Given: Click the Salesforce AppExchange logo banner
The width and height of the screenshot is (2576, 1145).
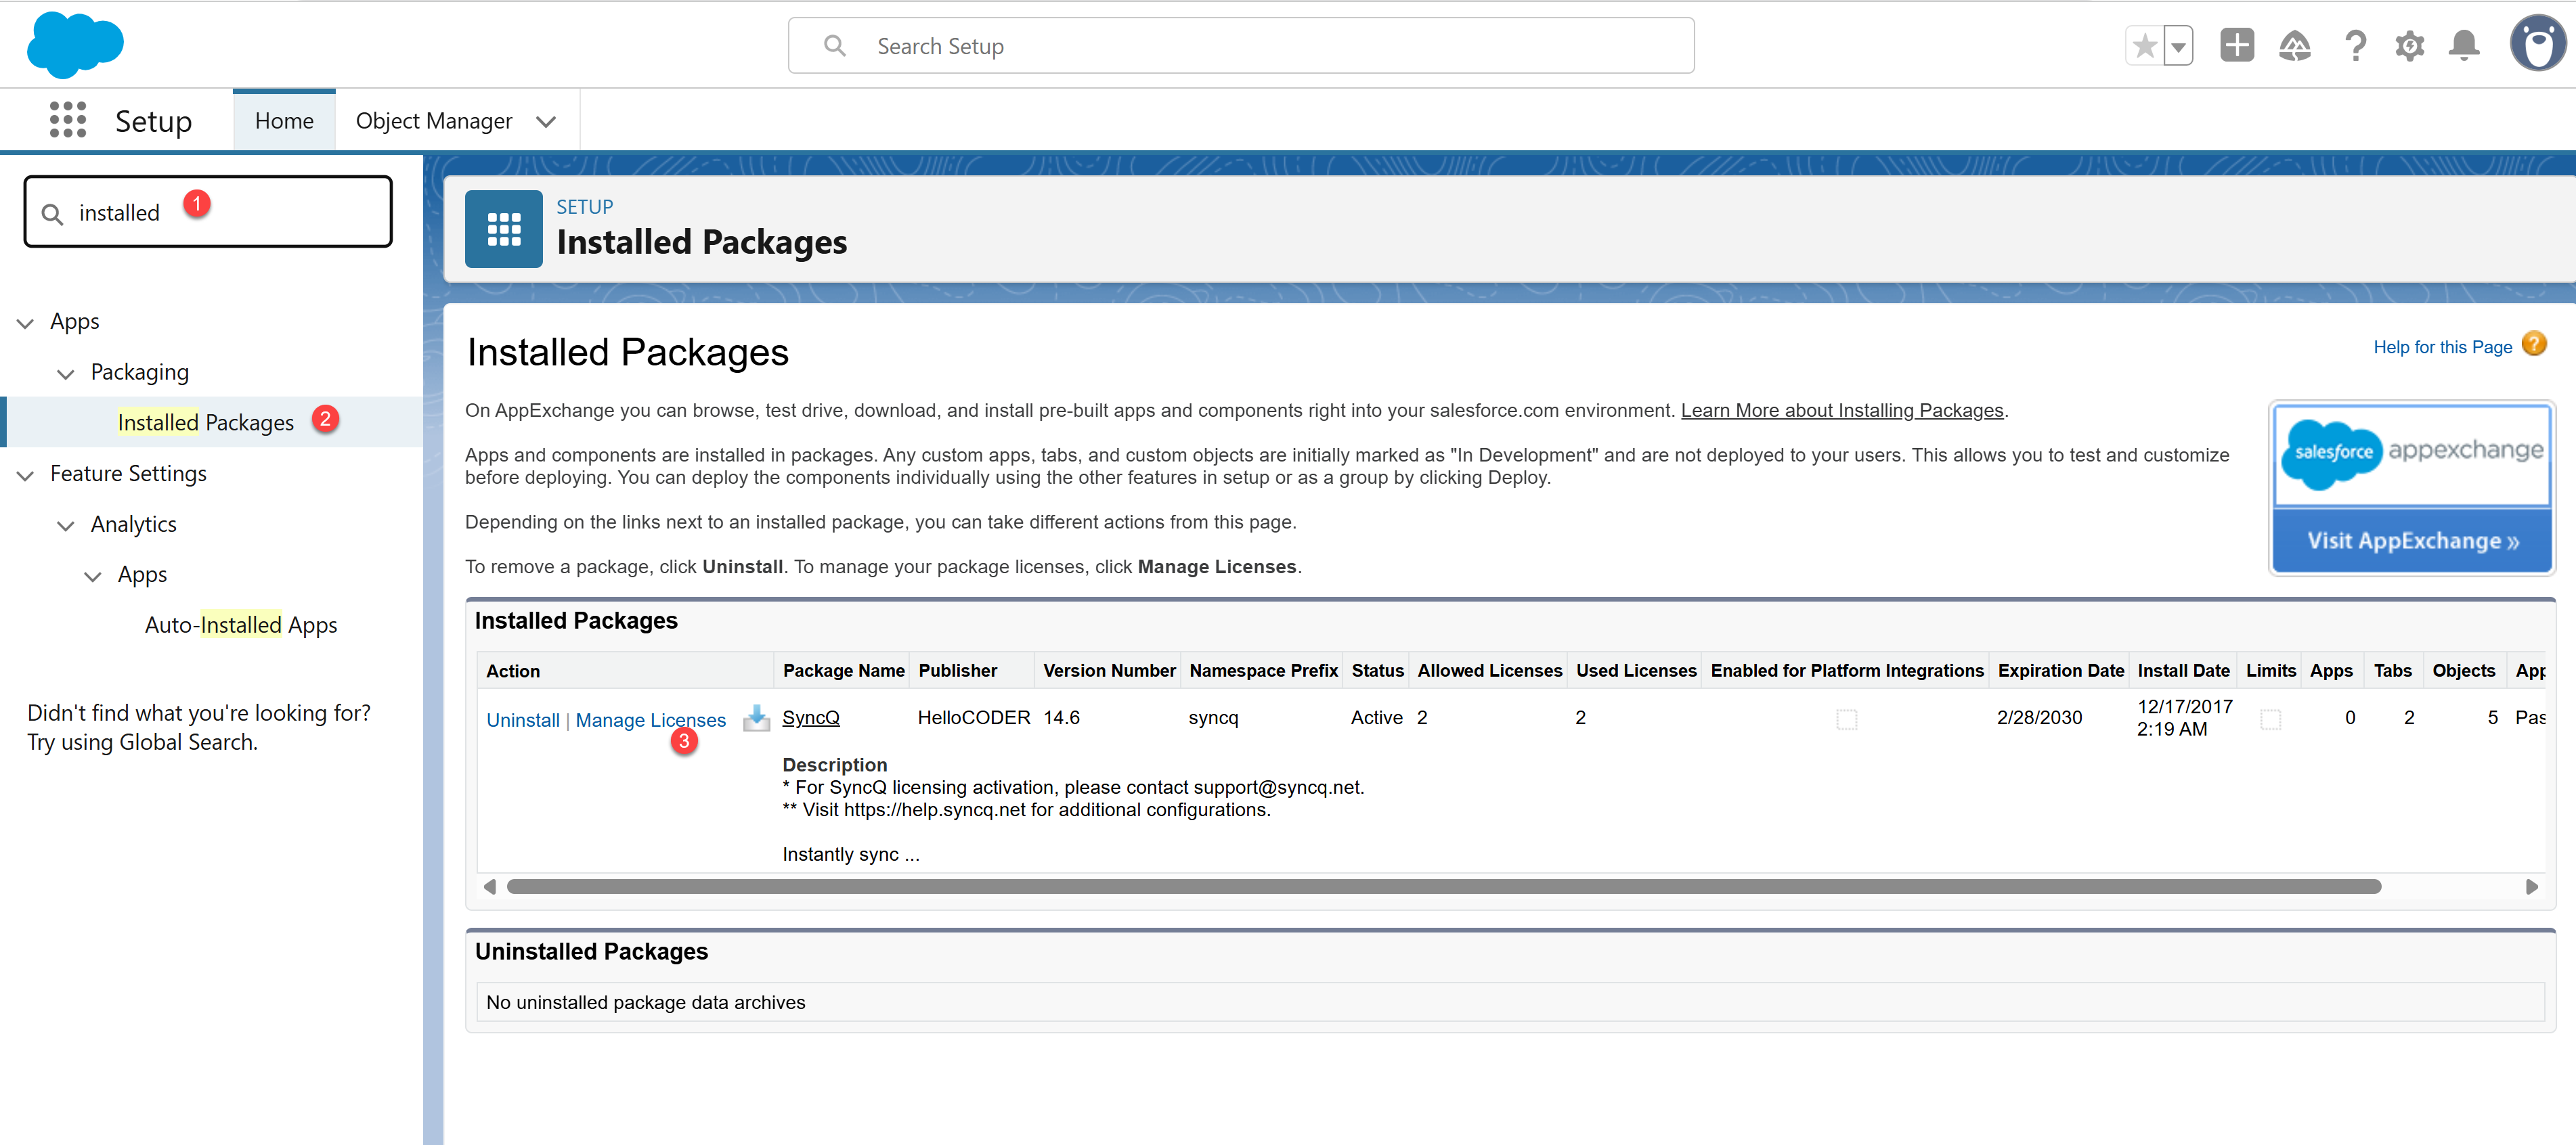Looking at the screenshot, I should (x=2413, y=455).
